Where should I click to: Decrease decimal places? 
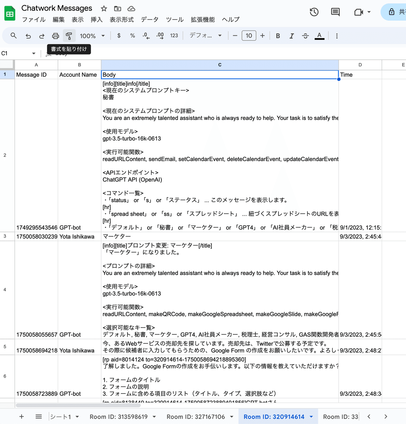[146, 36]
